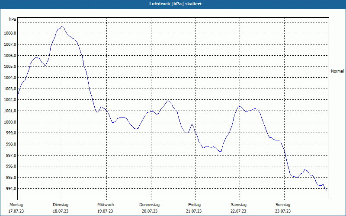Click the date 21.07.23
This screenshot has height=216, width=346.
pyautogui.click(x=194, y=211)
